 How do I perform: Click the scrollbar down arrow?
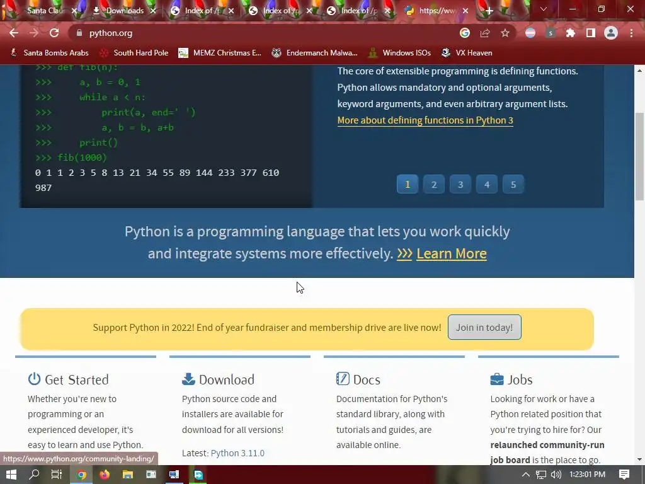[640, 459]
